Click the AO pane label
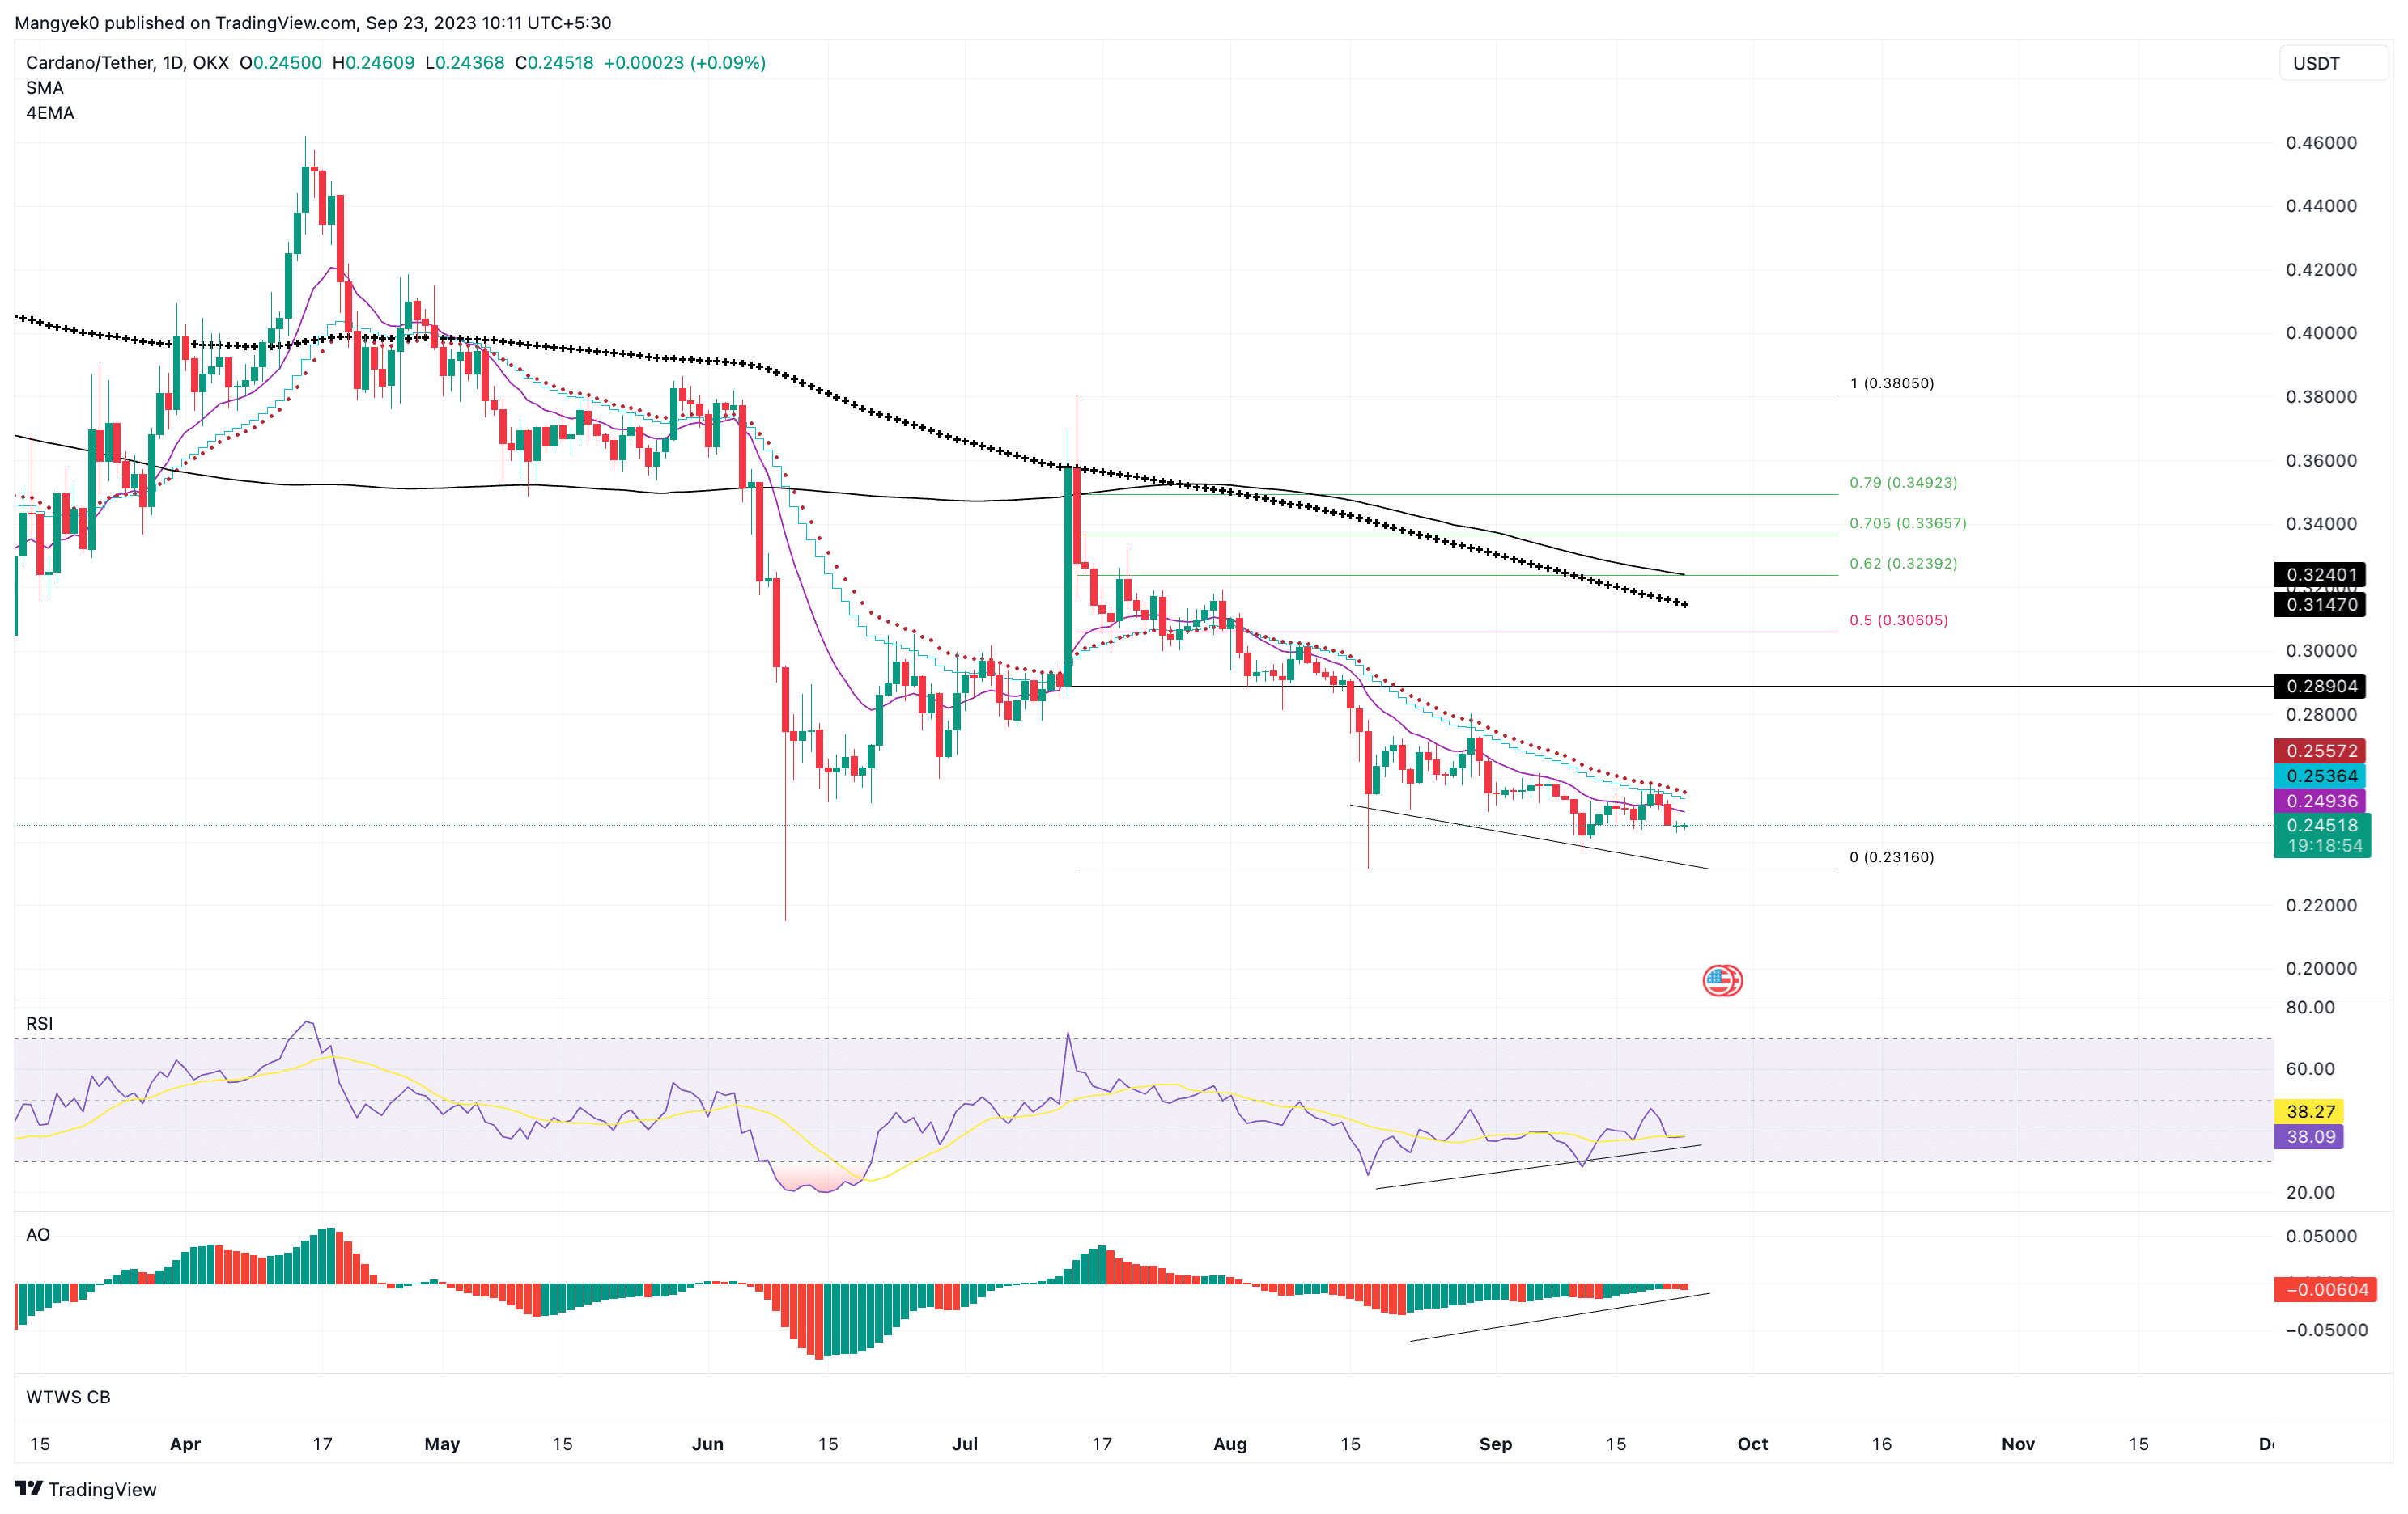This screenshot has height=1514, width=2408. click(x=38, y=1234)
